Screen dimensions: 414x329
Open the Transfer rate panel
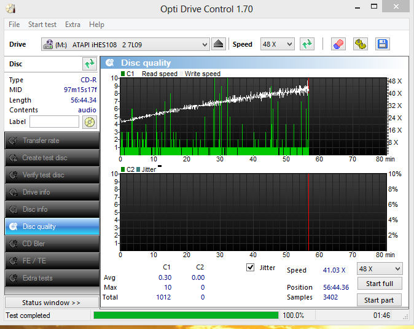52,141
